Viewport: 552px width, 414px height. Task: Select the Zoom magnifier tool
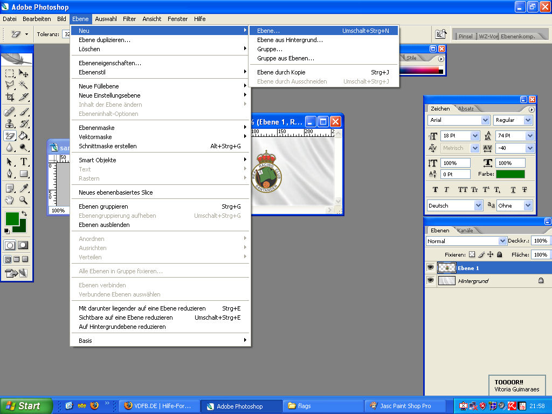(x=24, y=200)
